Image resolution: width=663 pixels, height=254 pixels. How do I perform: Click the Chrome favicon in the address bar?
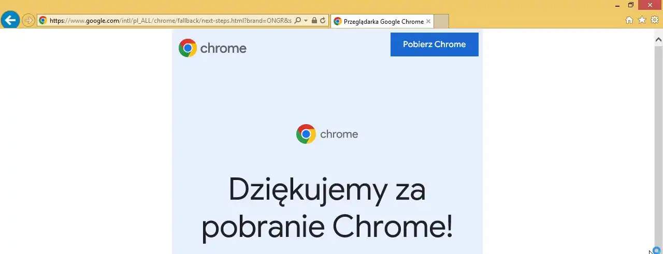[43, 21]
